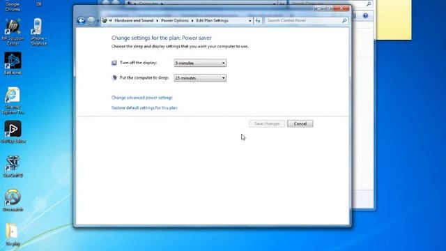Click the Control Panel icon in address bar
446x251 pixels.
pyautogui.click(x=105, y=20)
